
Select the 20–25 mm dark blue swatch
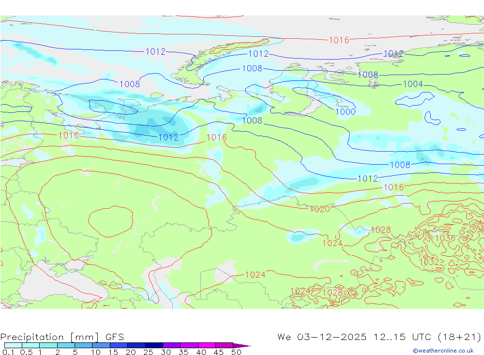[136, 345]
